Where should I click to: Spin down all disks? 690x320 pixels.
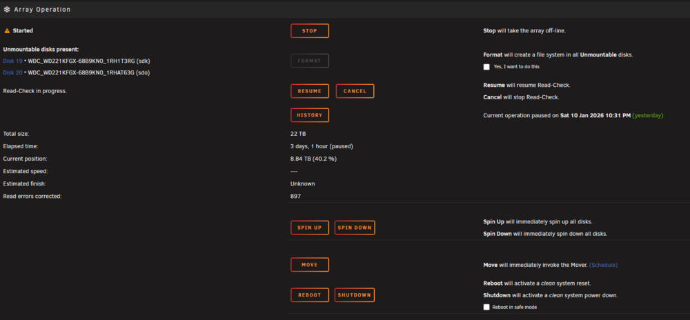point(355,228)
